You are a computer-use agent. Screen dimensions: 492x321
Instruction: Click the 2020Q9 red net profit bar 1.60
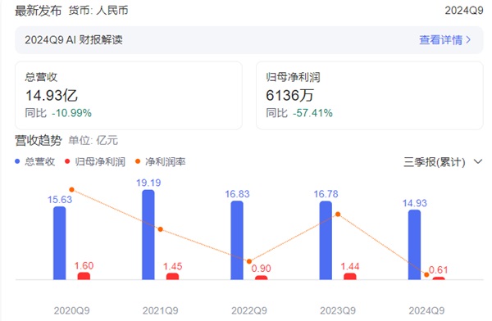tap(84, 276)
